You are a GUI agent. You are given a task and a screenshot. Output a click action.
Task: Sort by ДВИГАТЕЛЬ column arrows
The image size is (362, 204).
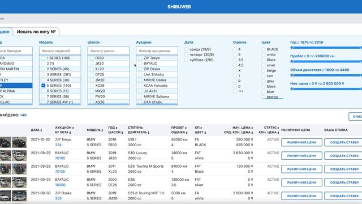[148, 133]
